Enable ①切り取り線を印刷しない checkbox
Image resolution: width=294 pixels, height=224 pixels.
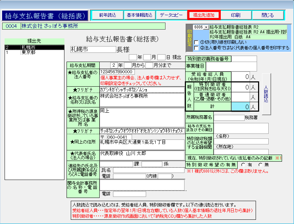(196, 42)
